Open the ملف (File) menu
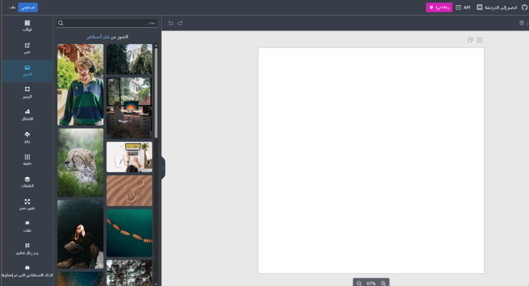The image size is (529, 286). point(12,7)
